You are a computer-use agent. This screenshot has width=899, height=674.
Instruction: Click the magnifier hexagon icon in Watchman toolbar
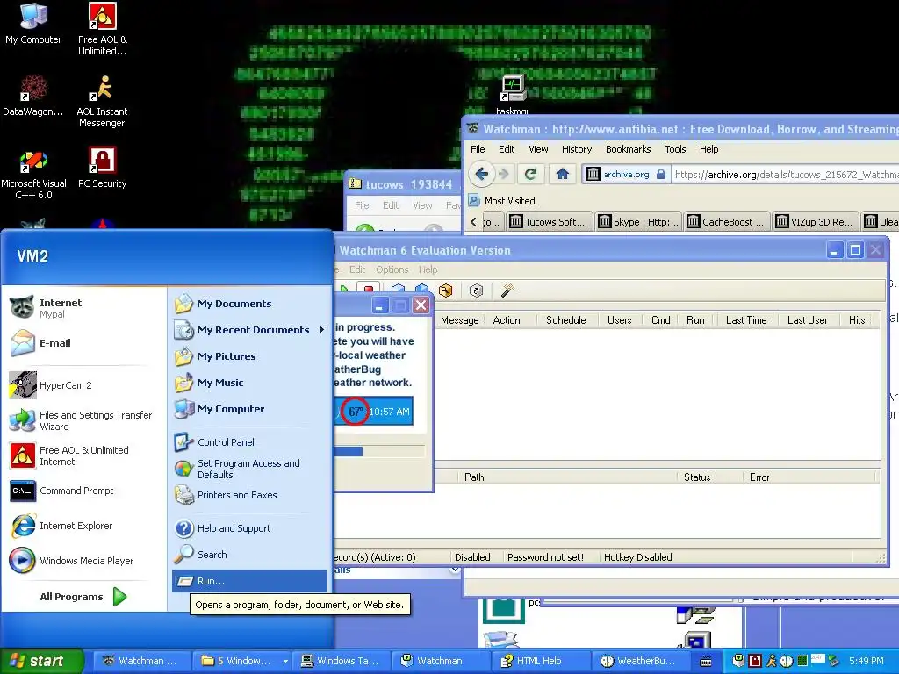click(445, 290)
